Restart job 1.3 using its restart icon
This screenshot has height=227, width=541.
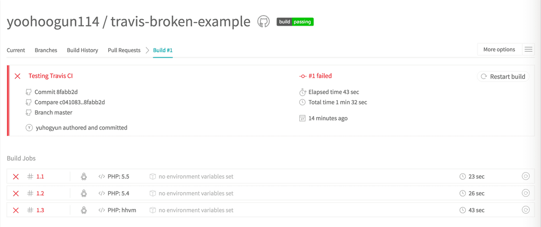pos(526,210)
